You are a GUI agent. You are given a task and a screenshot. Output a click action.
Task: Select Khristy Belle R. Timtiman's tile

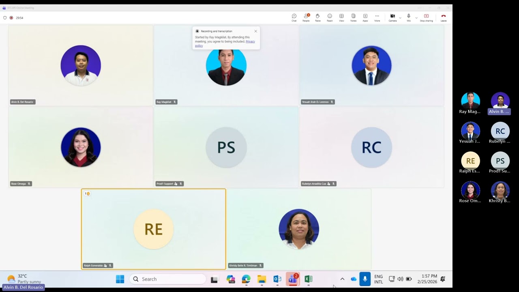(299, 229)
